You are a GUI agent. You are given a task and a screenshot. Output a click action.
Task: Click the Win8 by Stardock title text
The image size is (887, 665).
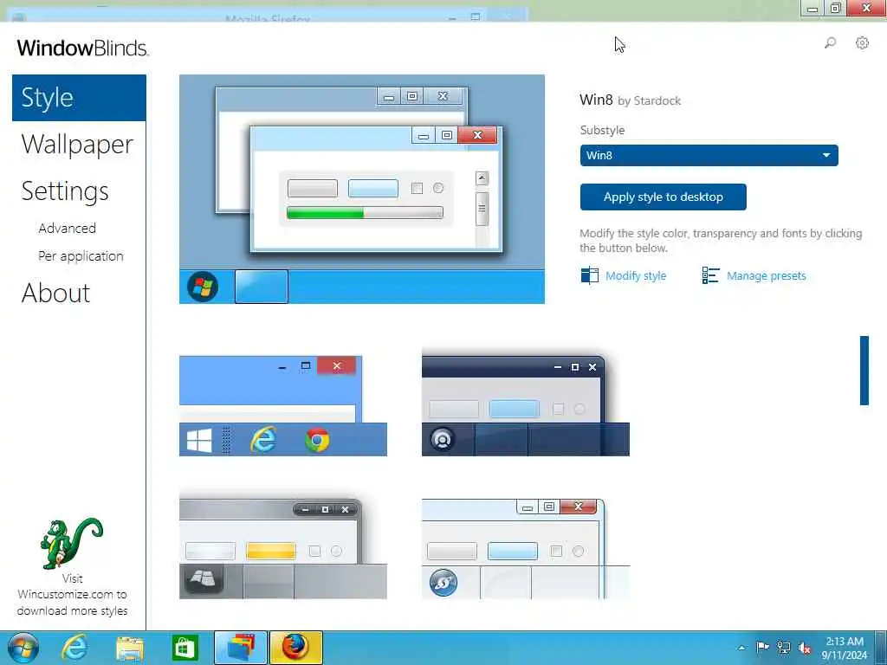pyautogui.click(x=630, y=100)
